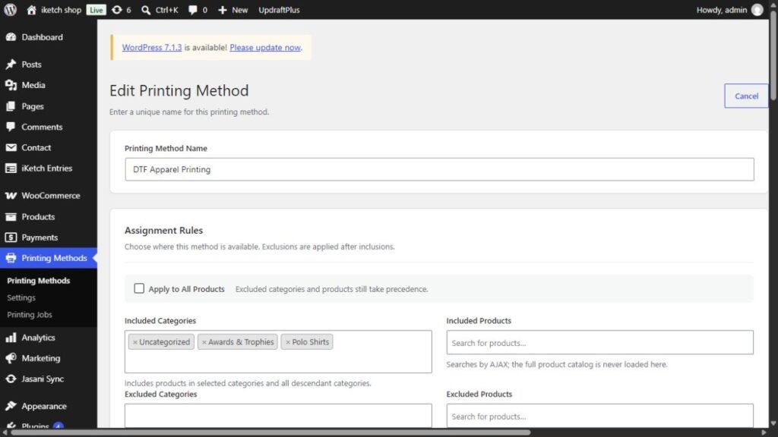Open the Included Products search dropdown

pyautogui.click(x=599, y=342)
